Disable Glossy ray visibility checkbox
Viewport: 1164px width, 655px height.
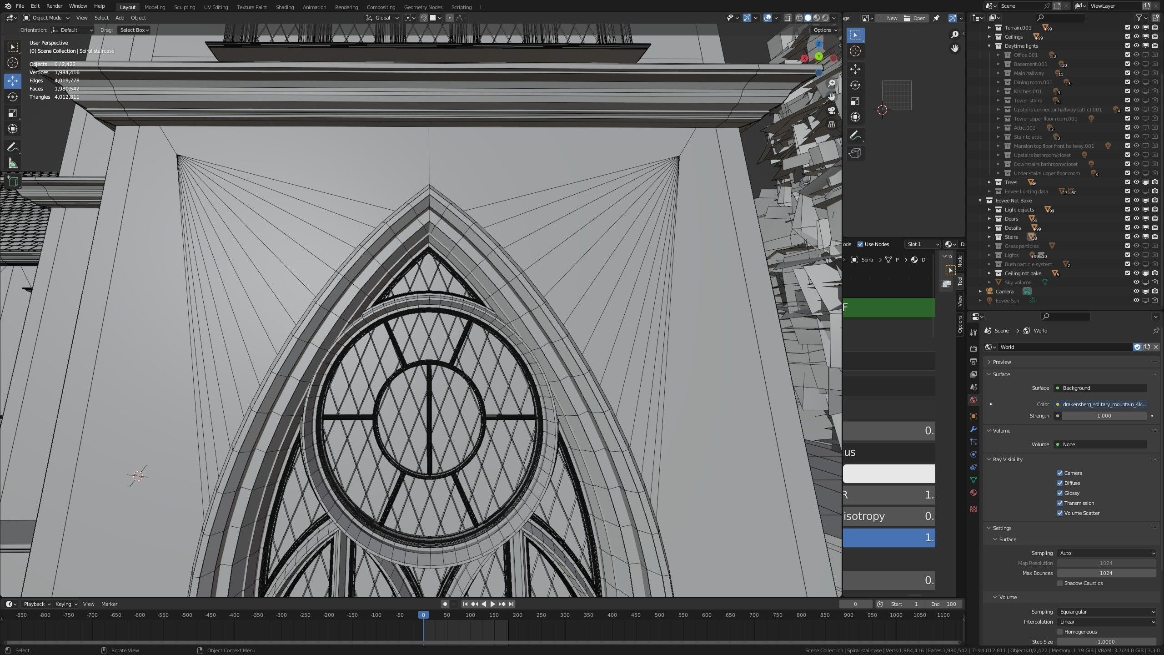1060,493
